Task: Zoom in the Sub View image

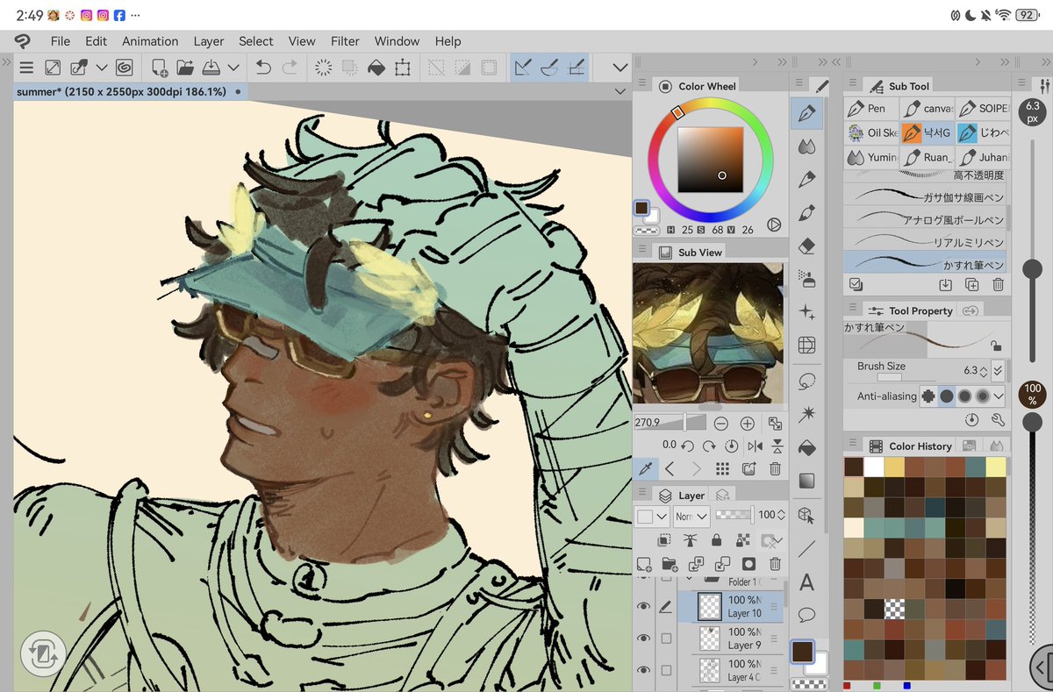Action: 747,423
